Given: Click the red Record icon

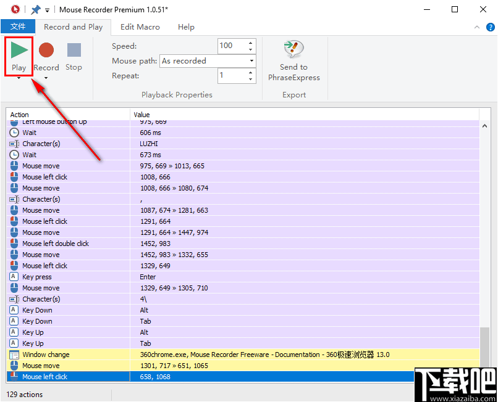Looking at the screenshot, I should coord(46,51).
